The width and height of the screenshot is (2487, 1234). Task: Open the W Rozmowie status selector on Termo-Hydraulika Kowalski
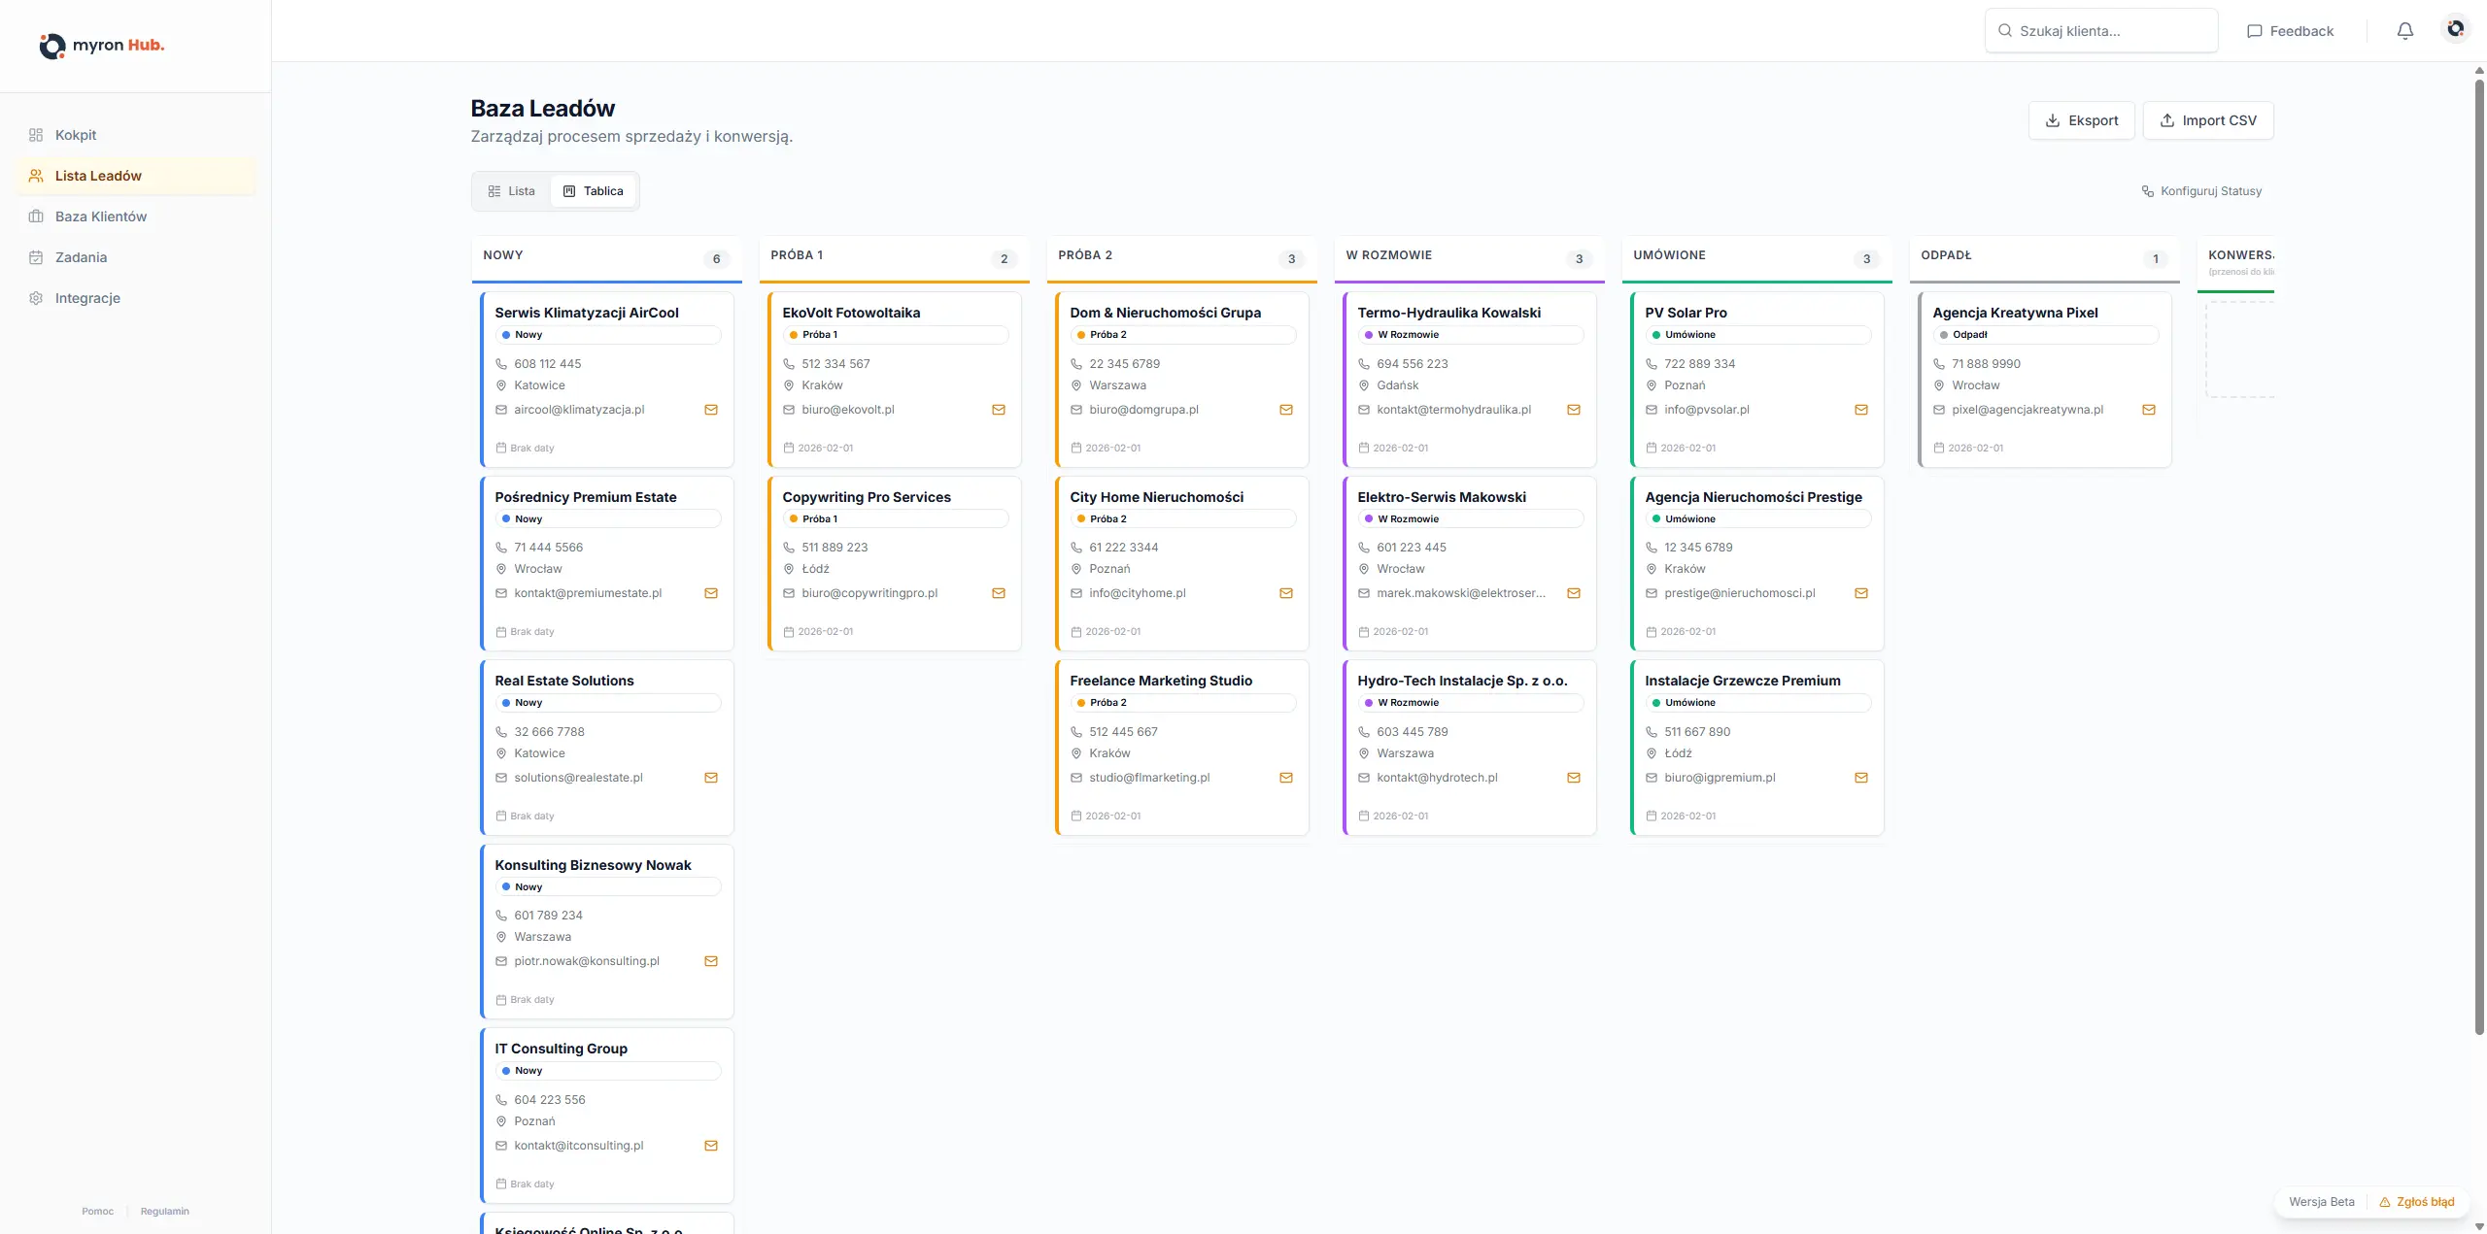(x=1470, y=334)
